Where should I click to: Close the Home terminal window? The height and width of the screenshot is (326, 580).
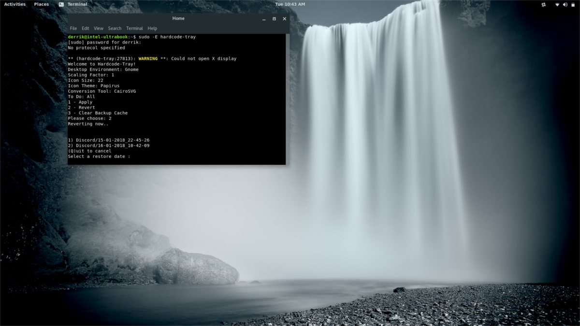[x=284, y=19]
